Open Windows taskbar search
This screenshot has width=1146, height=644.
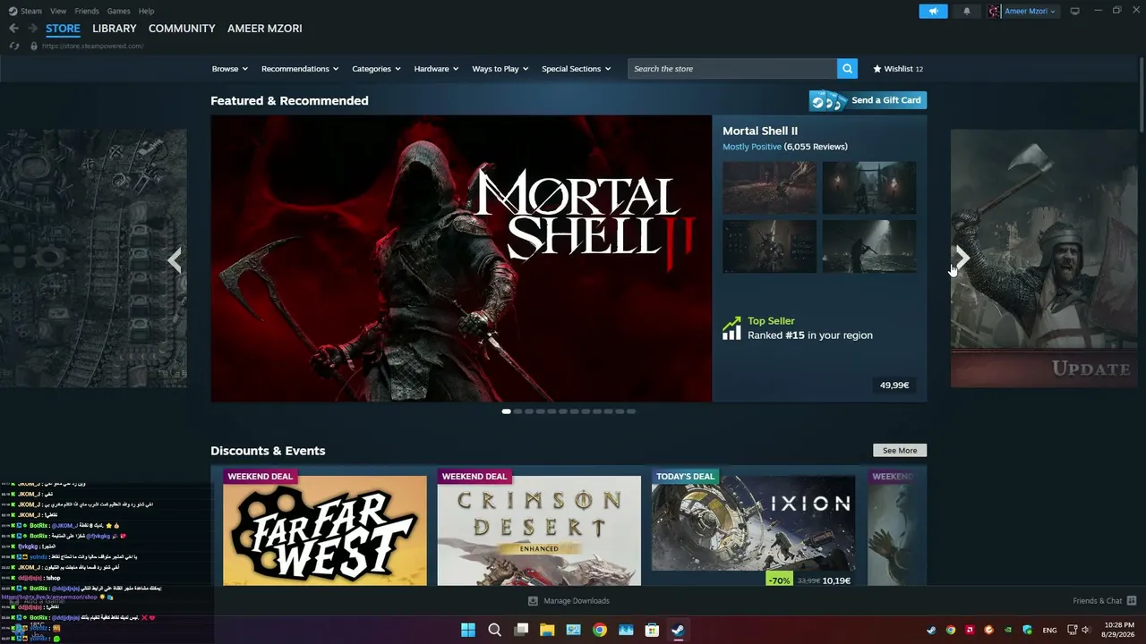[494, 630]
